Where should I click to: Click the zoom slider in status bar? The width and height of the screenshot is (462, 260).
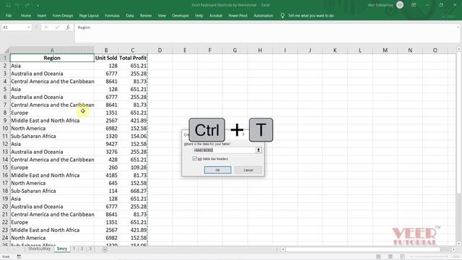coord(430,257)
